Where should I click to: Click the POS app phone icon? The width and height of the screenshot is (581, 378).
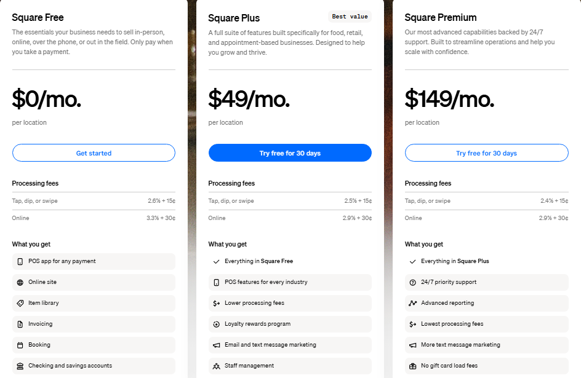click(20, 261)
